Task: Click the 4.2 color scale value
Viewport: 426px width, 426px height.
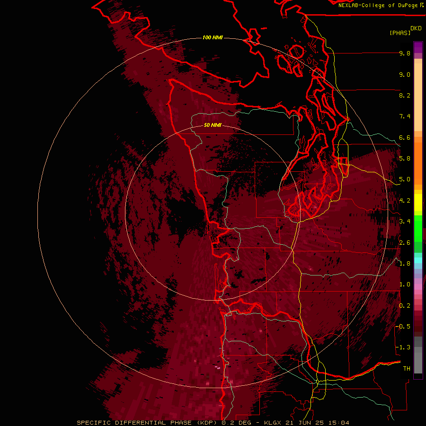Action: click(405, 201)
